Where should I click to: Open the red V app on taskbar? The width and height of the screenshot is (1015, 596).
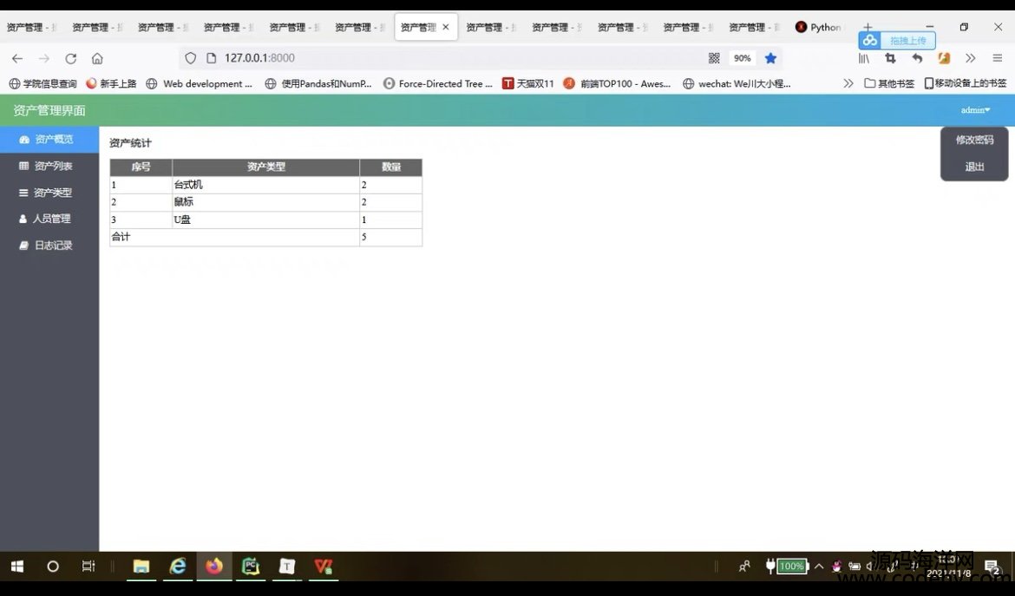(x=323, y=567)
